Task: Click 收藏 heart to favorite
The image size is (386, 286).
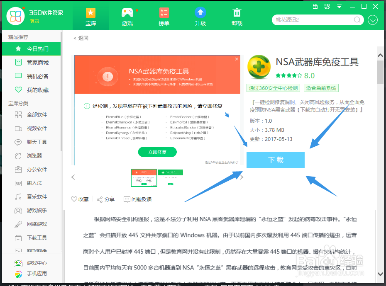Action: [x=80, y=199]
